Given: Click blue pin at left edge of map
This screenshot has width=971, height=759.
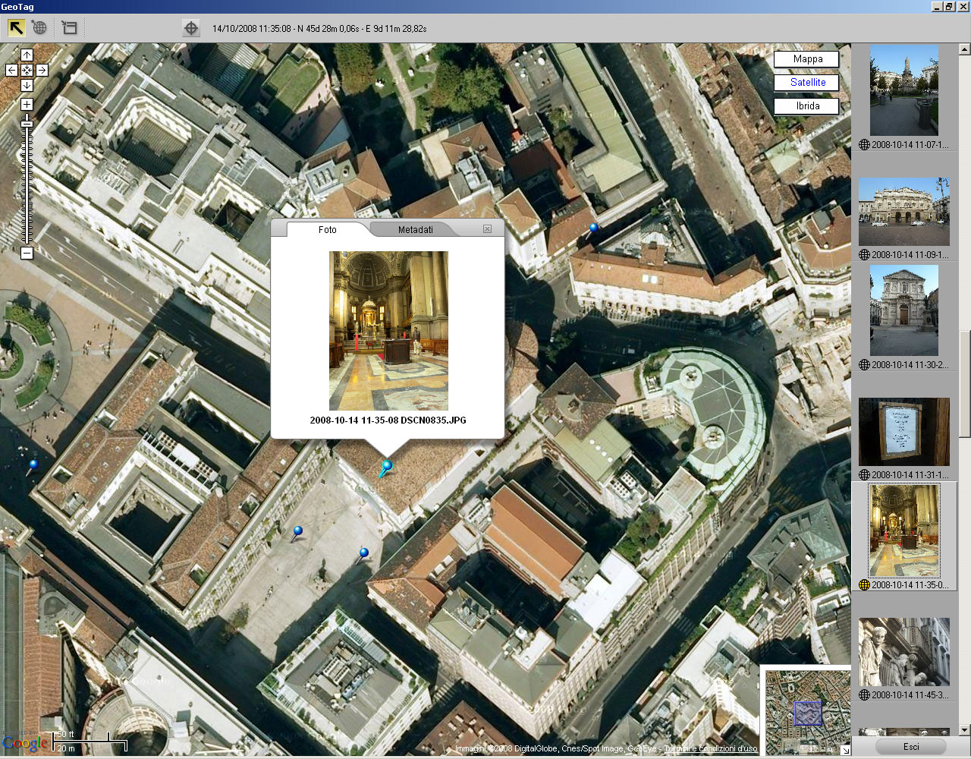Looking at the screenshot, I should [33, 465].
